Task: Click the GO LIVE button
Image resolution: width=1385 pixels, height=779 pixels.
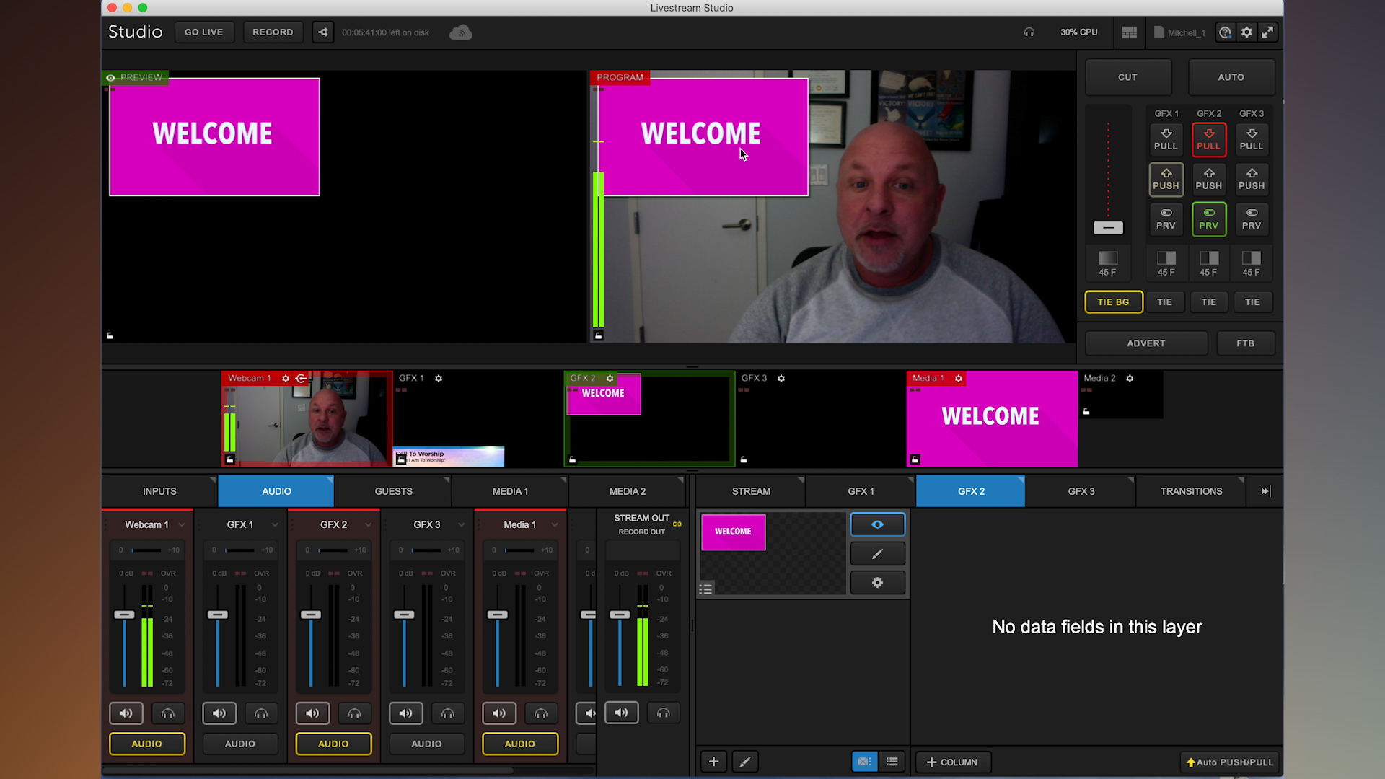Action: point(204,32)
